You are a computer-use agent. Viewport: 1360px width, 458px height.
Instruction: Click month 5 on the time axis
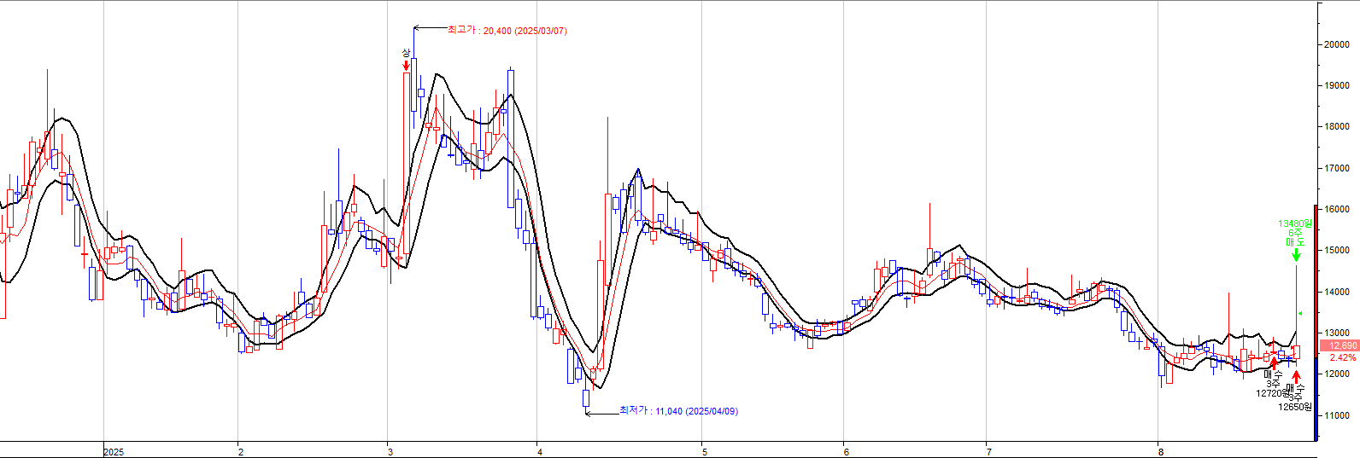pos(705,452)
